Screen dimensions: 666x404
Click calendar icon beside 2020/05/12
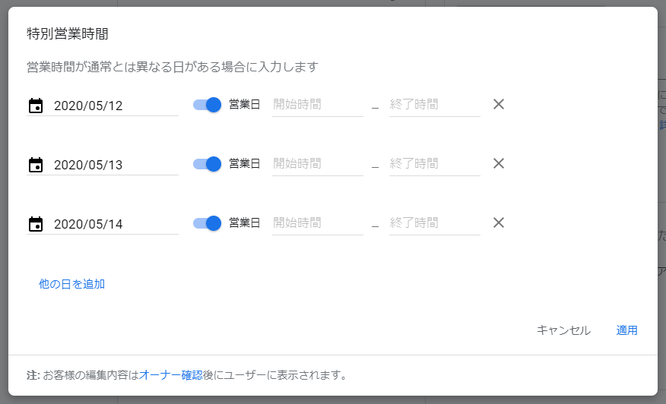[36, 106]
